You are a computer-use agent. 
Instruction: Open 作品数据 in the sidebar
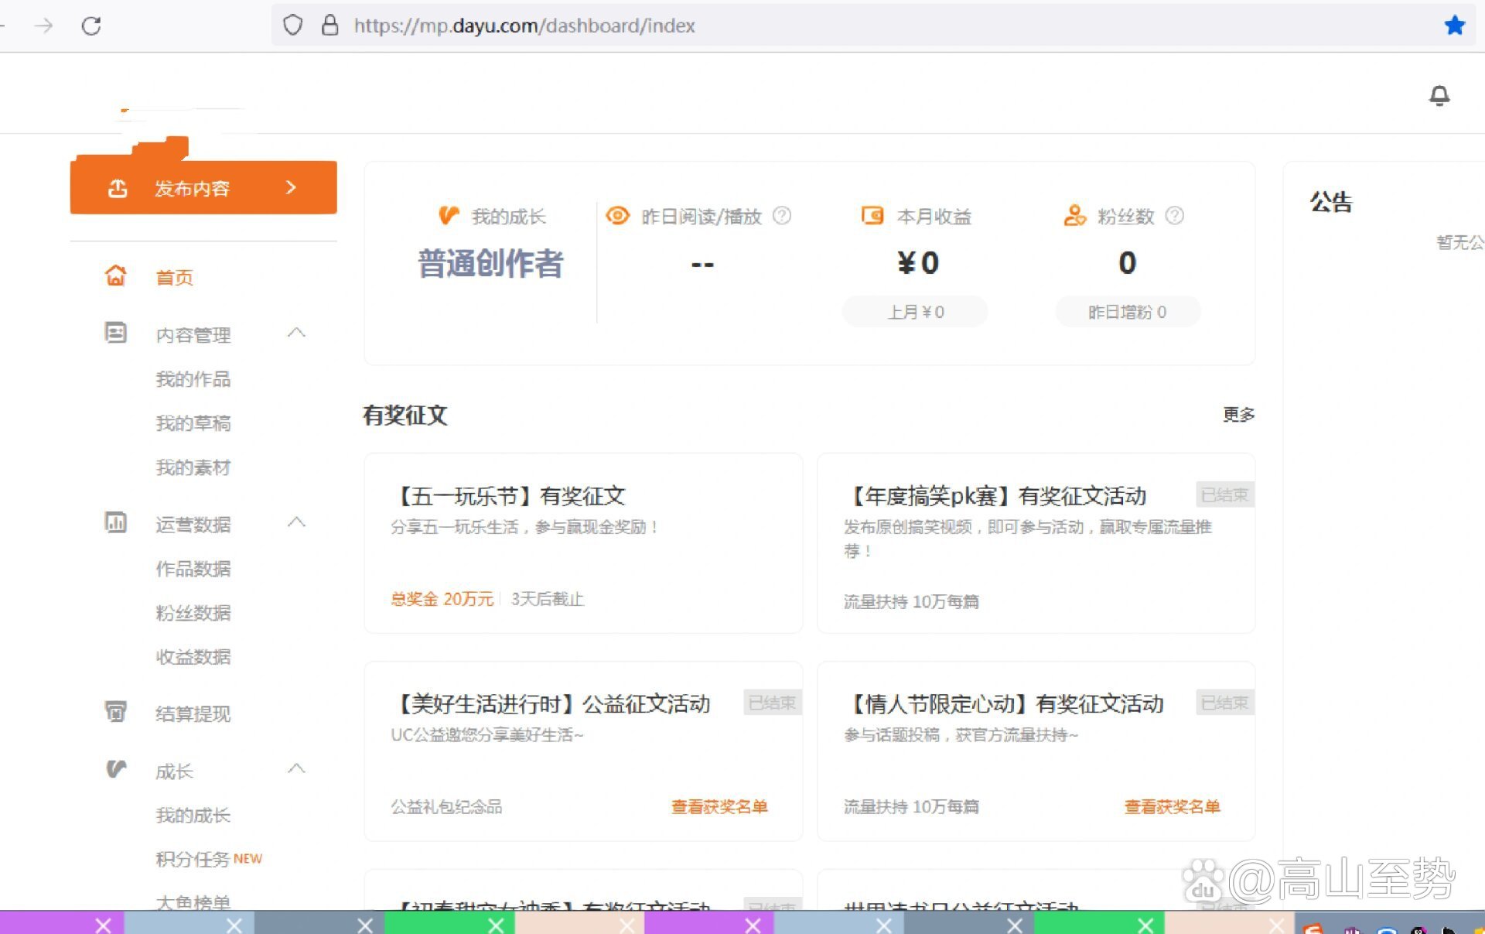click(x=193, y=569)
